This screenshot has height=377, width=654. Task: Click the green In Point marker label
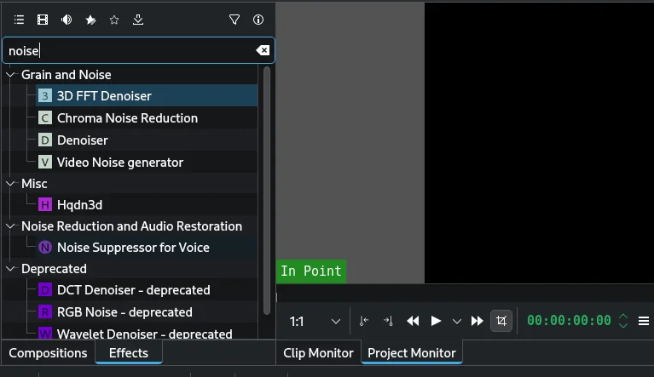pos(311,271)
